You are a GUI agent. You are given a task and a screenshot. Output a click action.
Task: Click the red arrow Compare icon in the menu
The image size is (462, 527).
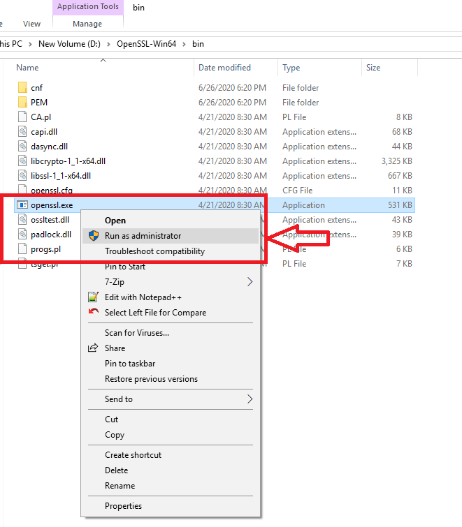coord(93,311)
